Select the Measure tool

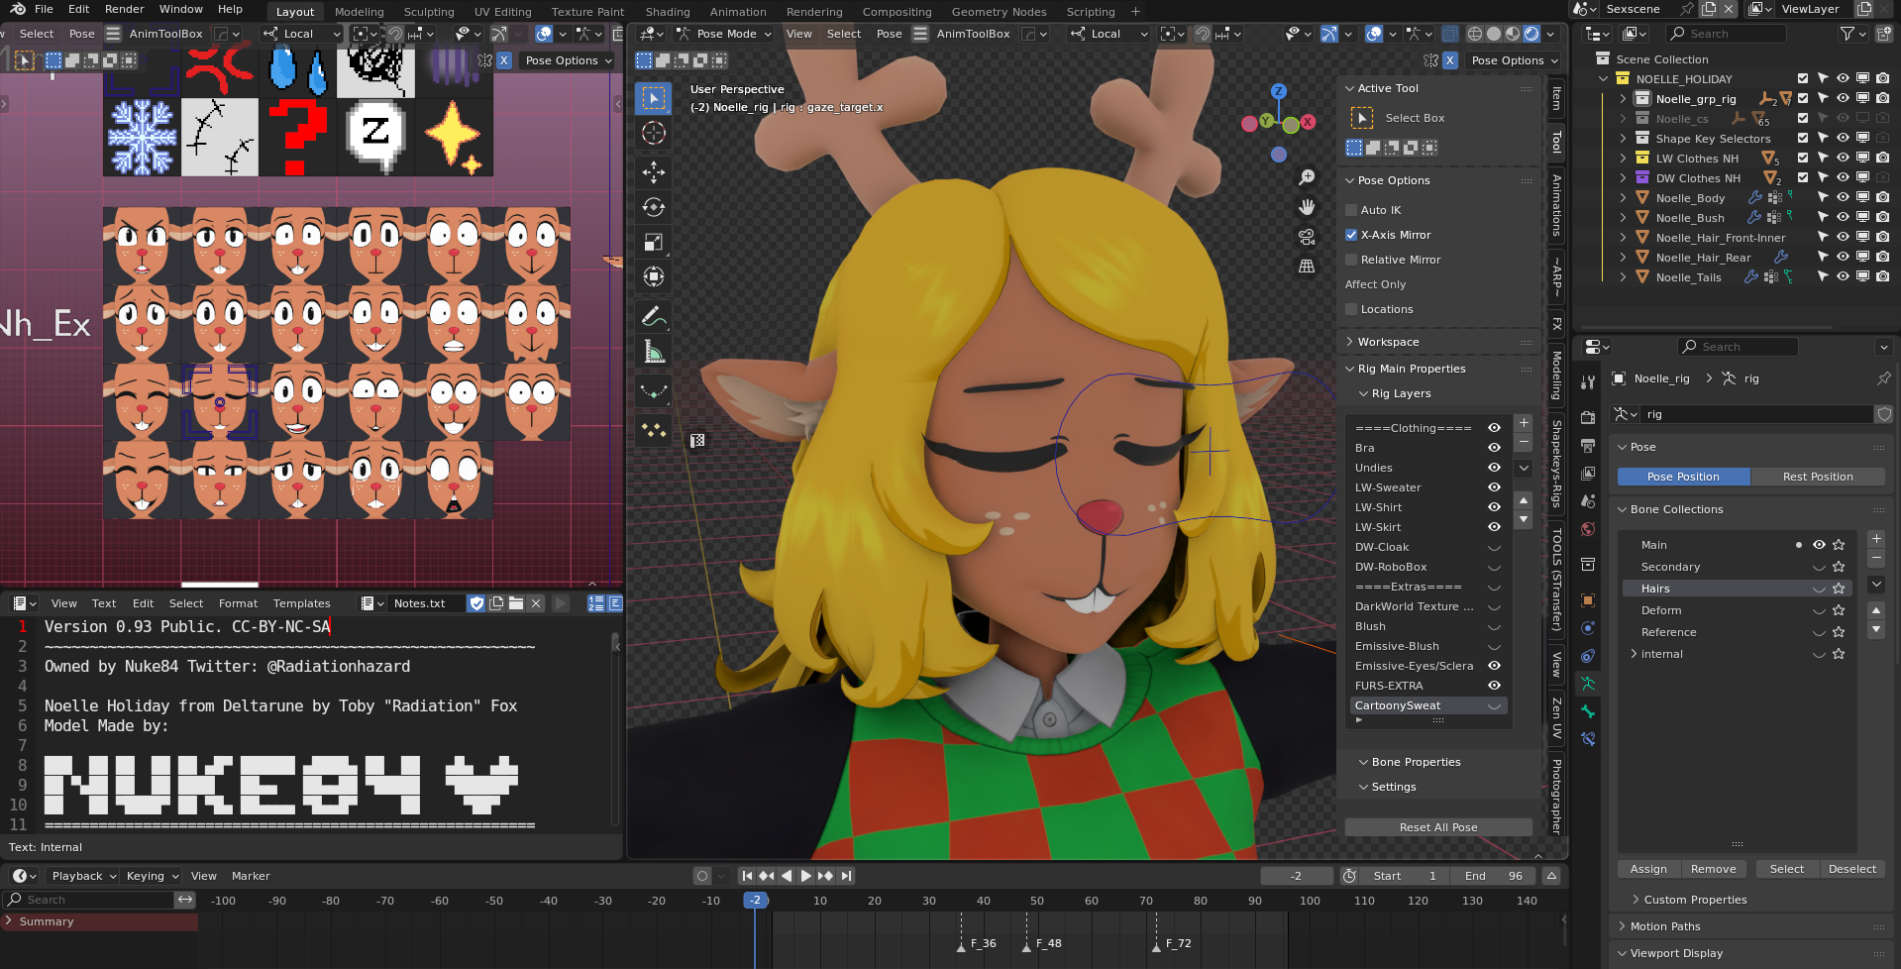point(653,352)
